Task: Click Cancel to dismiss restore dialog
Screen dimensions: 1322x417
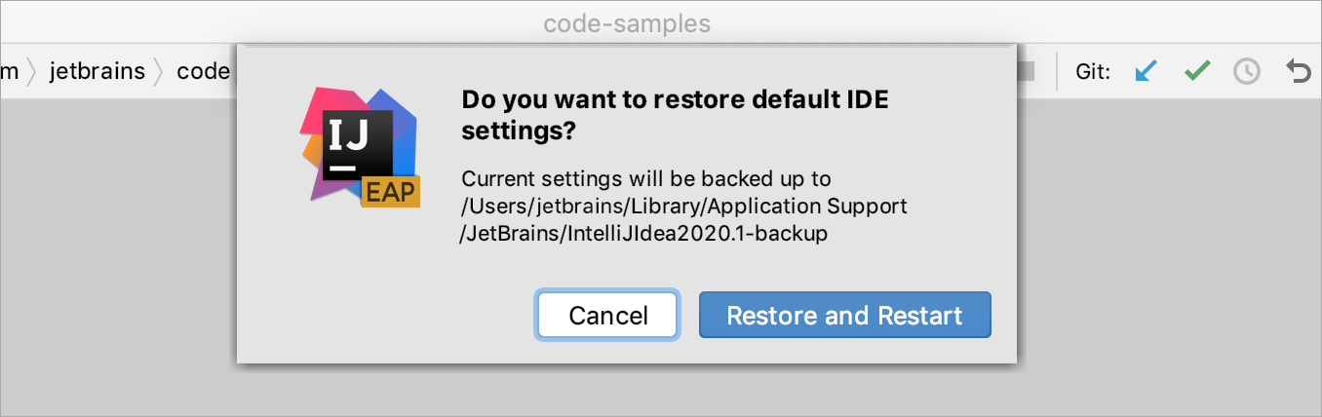Action: point(608,315)
